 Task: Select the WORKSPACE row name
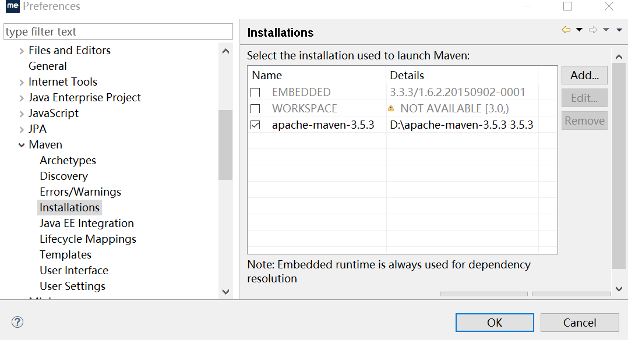304,108
